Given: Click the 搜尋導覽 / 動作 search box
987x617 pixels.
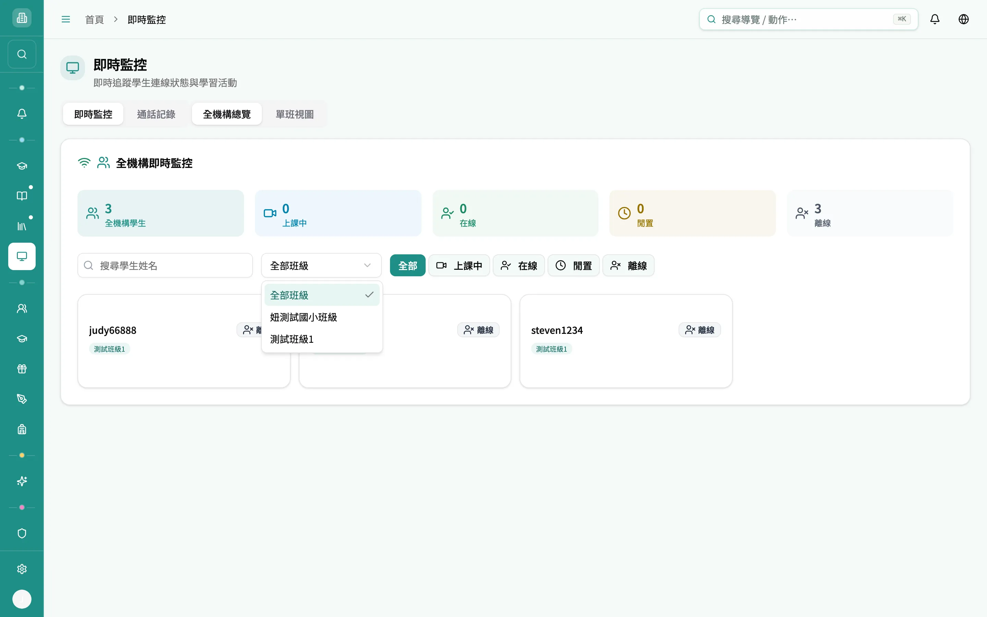Looking at the screenshot, I should point(808,19).
